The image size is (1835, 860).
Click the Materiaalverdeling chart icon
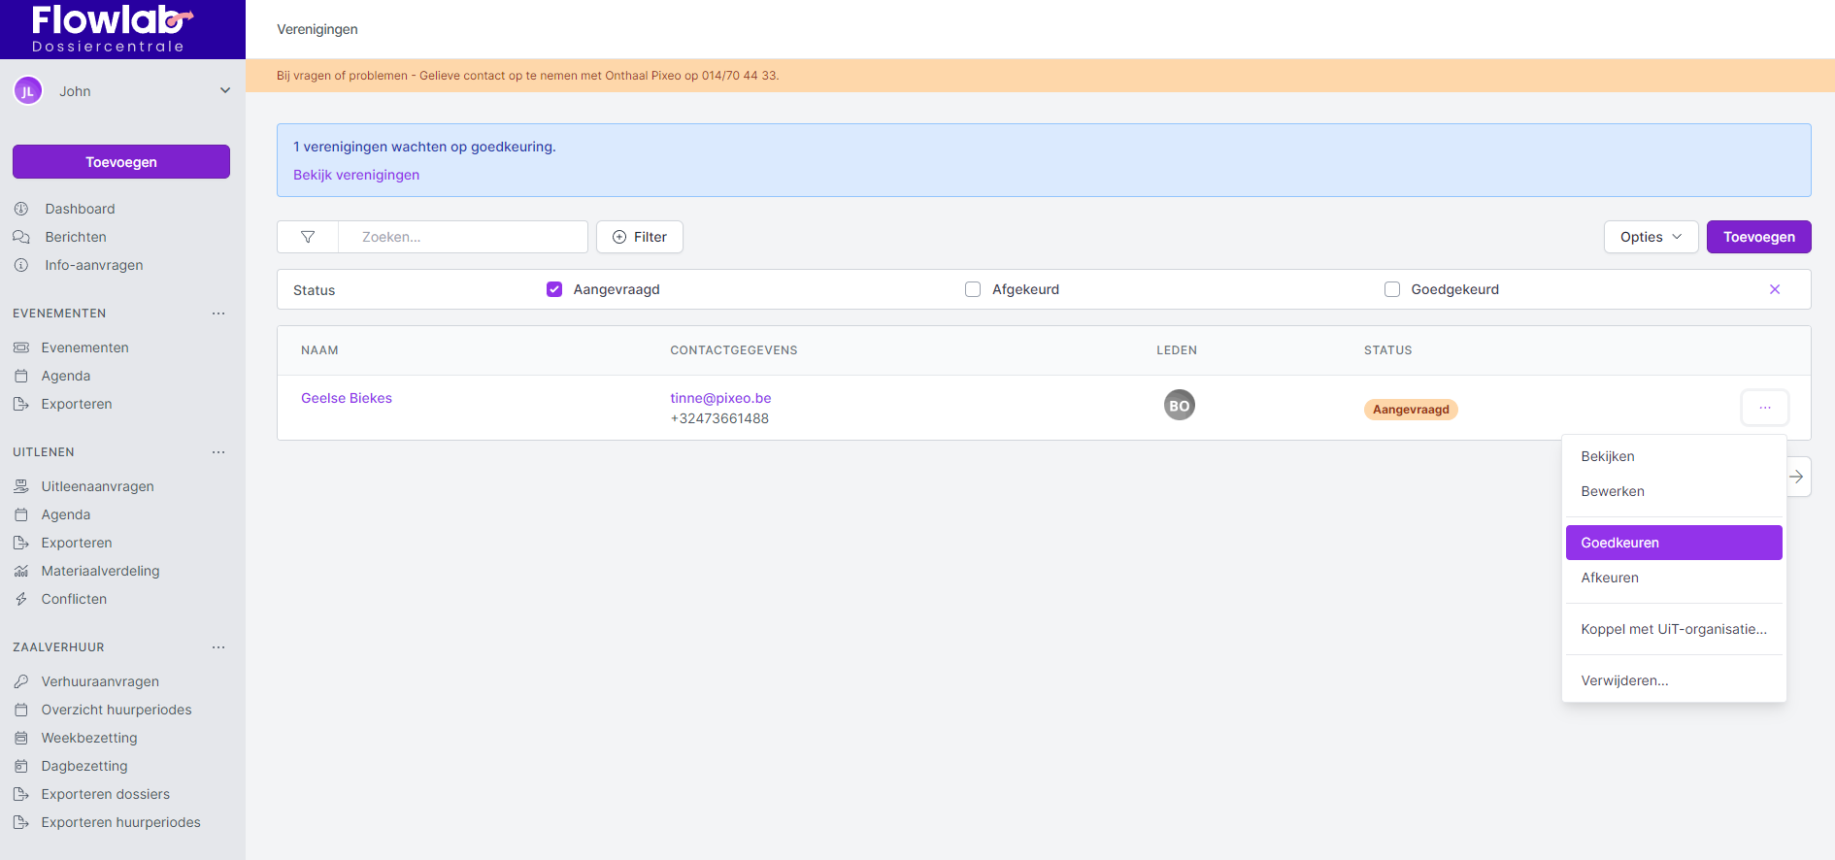(21, 571)
